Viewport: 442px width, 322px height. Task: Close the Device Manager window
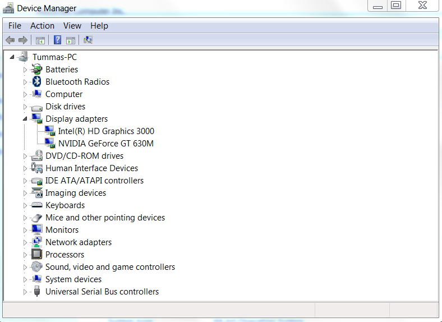tap(422, 6)
